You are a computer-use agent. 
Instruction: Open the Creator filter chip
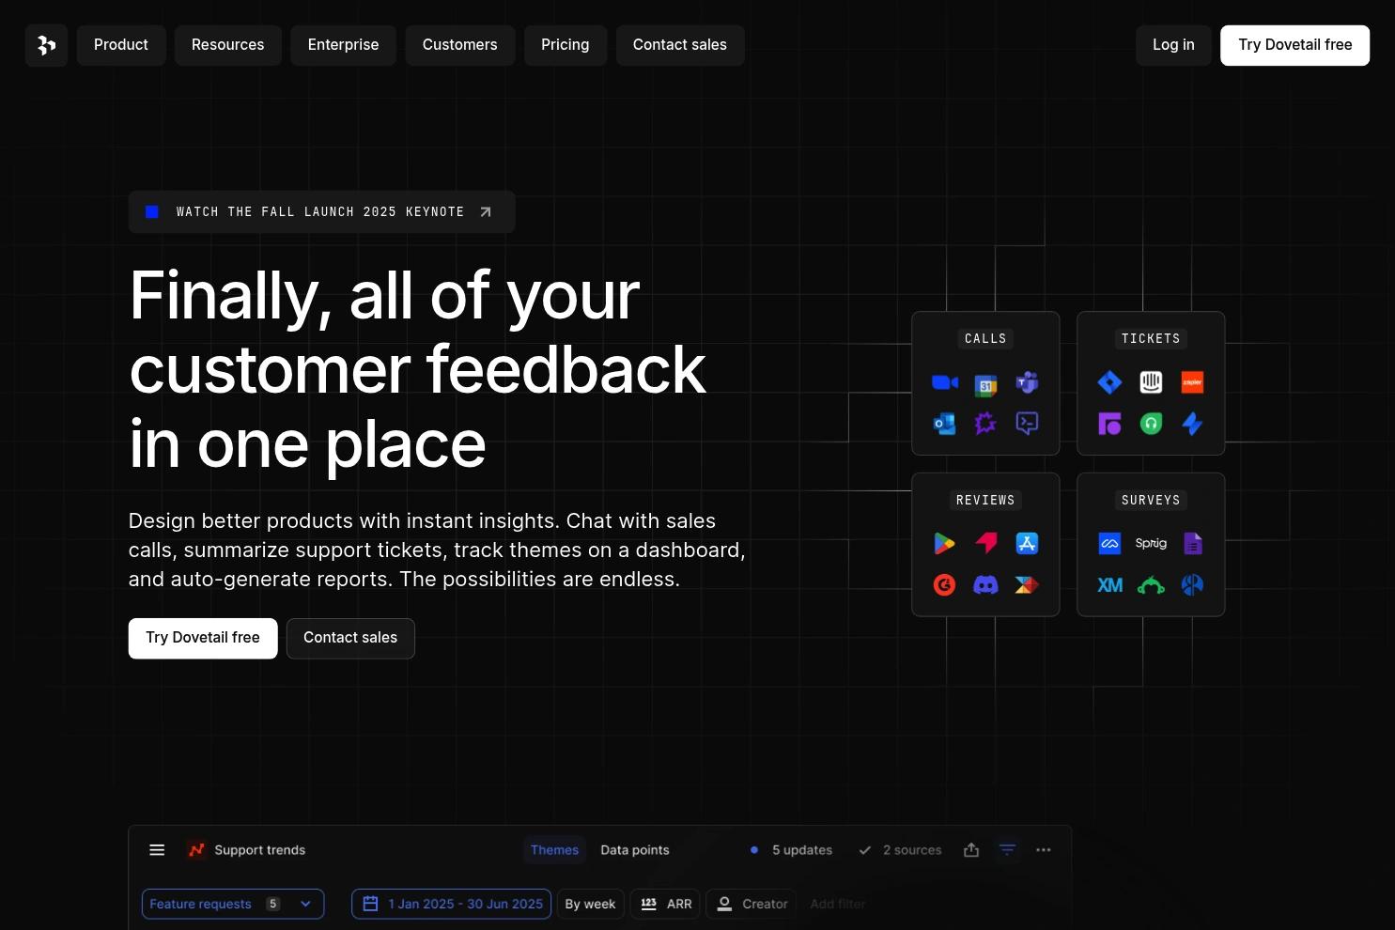point(752,904)
